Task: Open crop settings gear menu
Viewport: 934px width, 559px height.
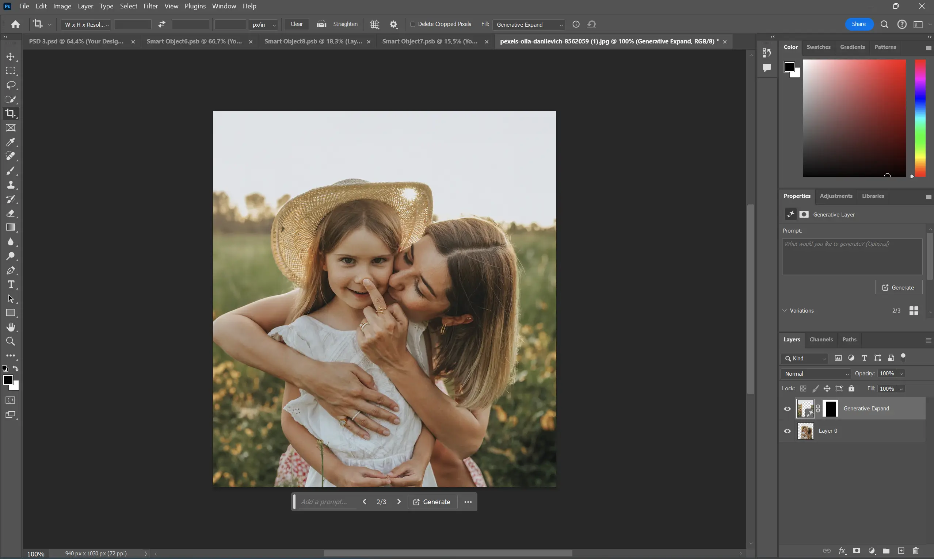Action: 394,24
